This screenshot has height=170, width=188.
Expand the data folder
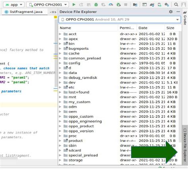click(x=60, y=73)
